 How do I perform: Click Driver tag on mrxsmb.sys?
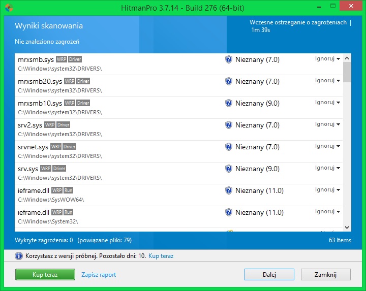click(75, 59)
